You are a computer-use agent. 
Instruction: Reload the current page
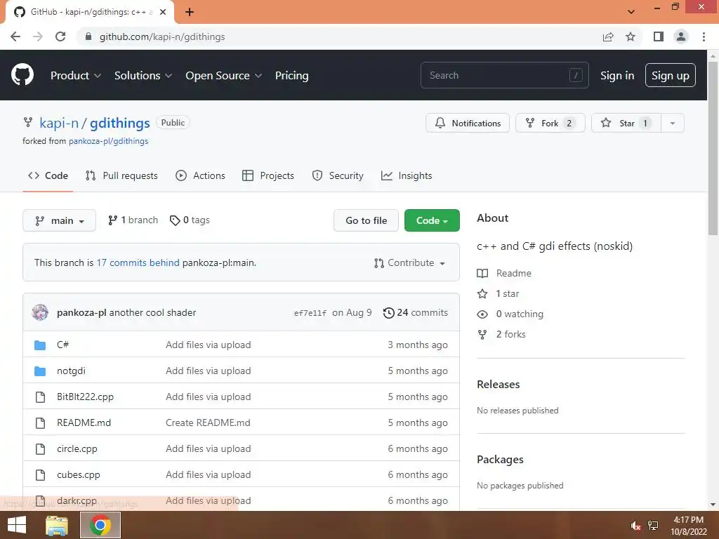pos(60,36)
